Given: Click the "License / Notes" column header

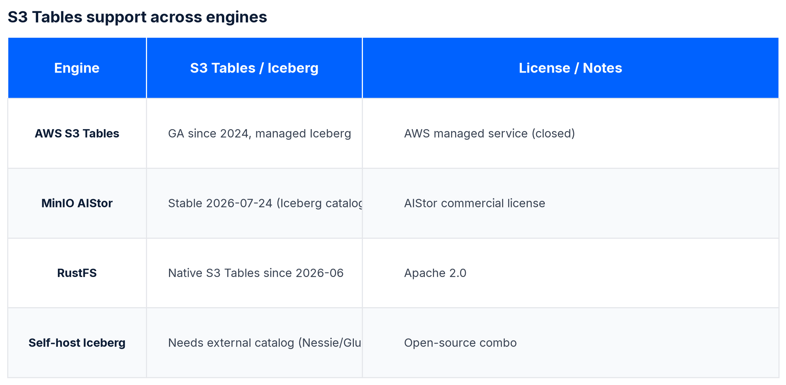Looking at the screenshot, I should click(x=570, y=68).
